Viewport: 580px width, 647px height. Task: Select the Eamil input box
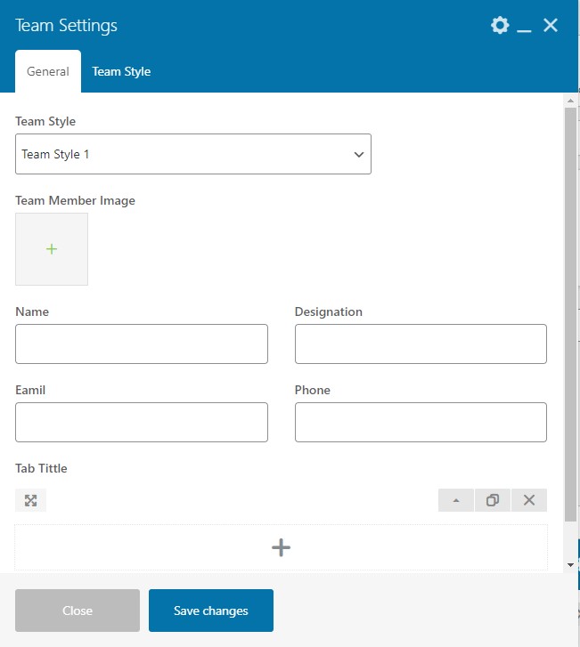coord(142,422)
